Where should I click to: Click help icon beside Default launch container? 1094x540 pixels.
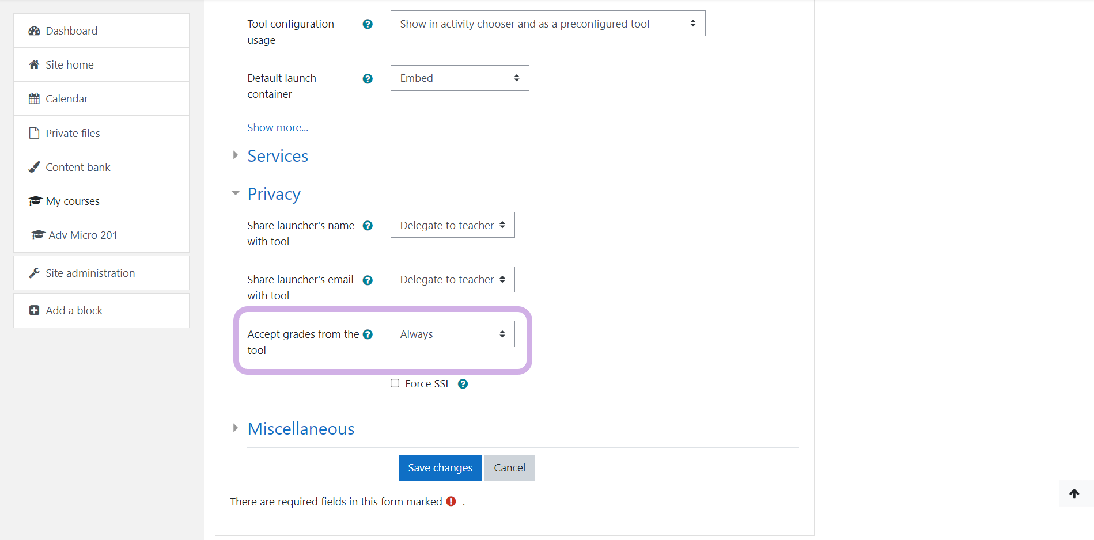click(x=368, y=79)
